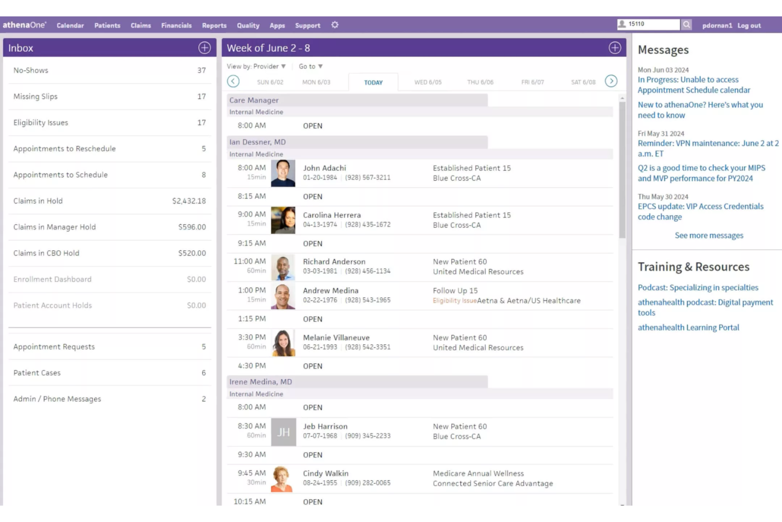Click 'See more messages'
The image size is (782, 522).
click(x=709, y=235)
